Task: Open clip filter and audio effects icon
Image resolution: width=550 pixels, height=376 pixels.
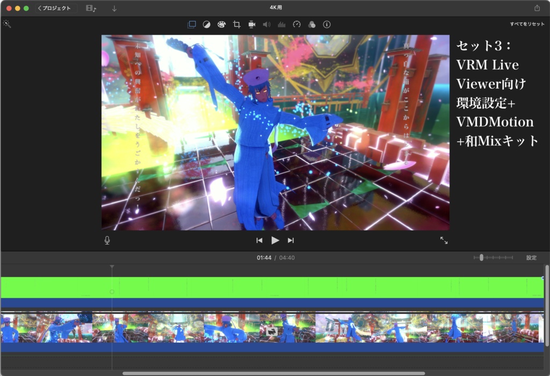Action: (x=312, y=25)
